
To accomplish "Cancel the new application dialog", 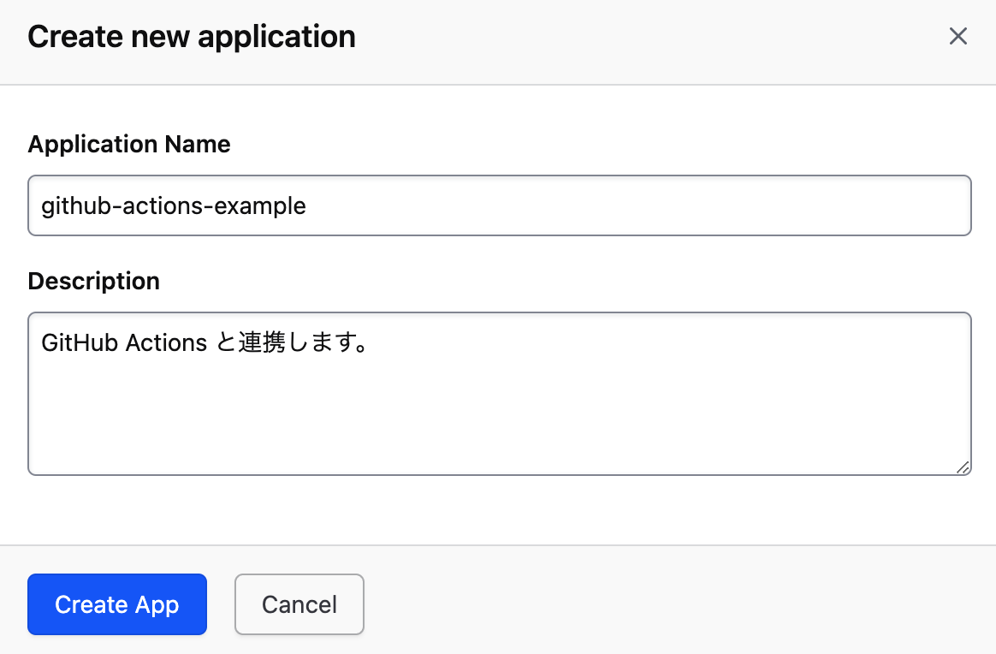I will pyautogui.click(x=299, y=604).
